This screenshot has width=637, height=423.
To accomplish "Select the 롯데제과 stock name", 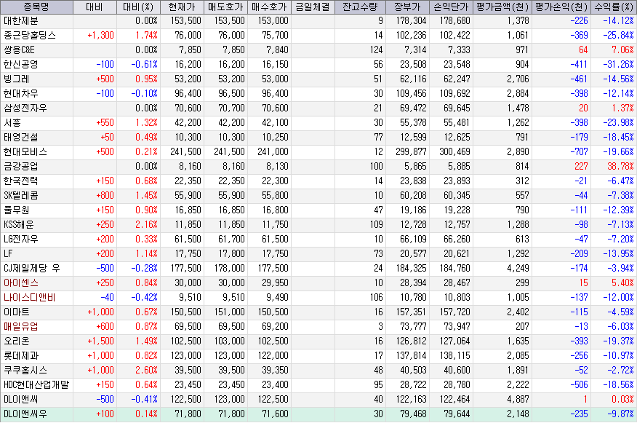I will pos(20,356).
